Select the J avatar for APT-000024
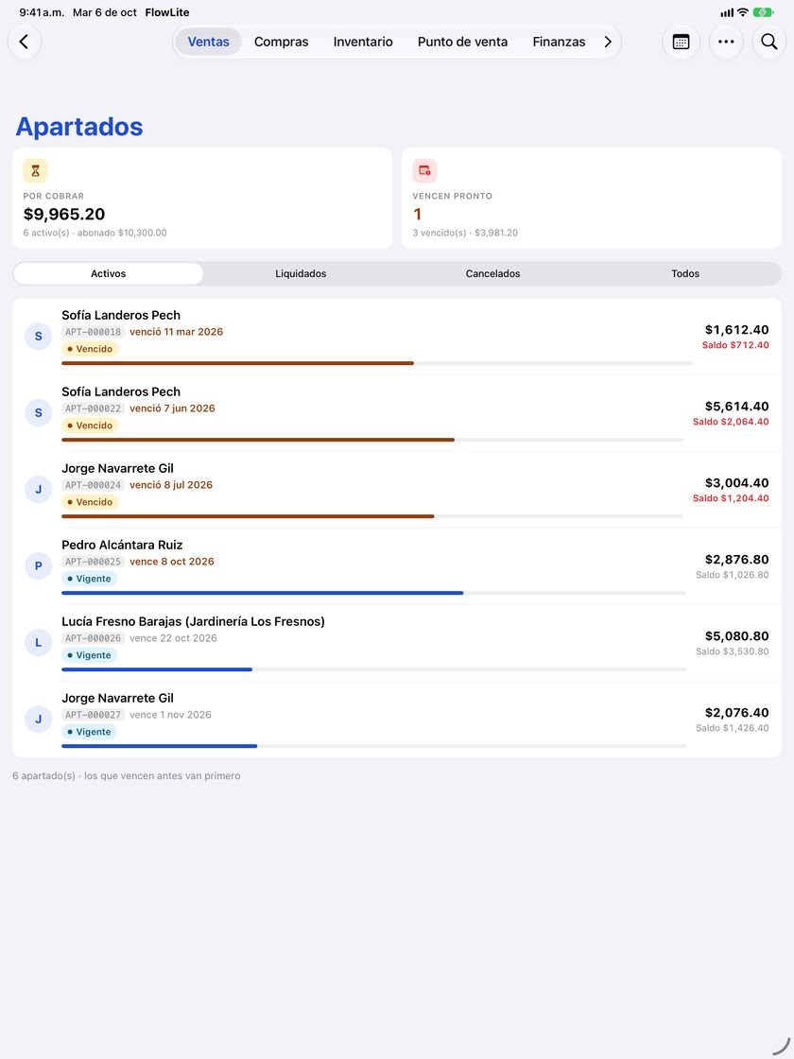This screenshot has width=794, height=1059. [39, 489]
